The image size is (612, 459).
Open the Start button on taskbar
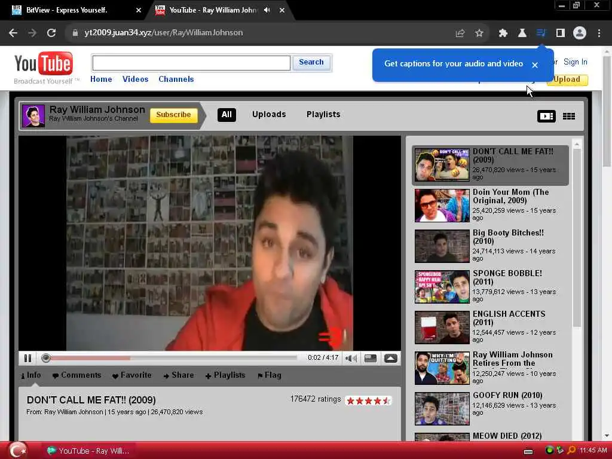(x=17, y=451)
